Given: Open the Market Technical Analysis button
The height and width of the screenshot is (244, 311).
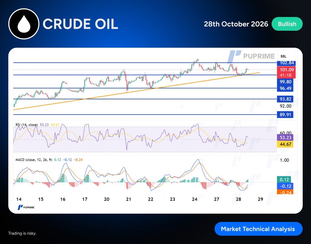Looking at the screenshot, I should [x=258, y=229].
